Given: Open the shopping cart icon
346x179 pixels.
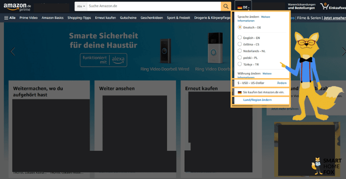Looking at the screenshot, I should [324, 6].
